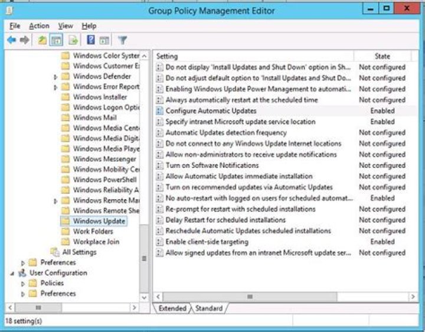Screen dimensions: 425x332
Task: Open the View menu
Action: 66,26
